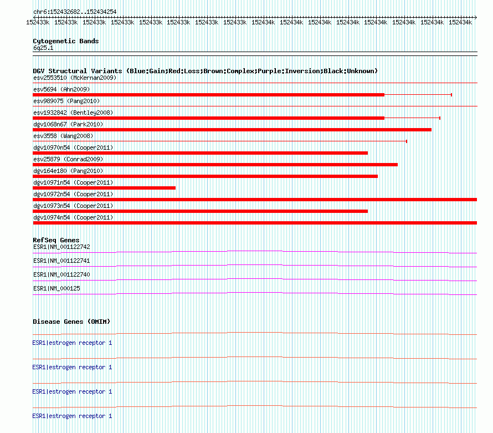This screenshot has width=493, height=433.
Task: Click the esv2553510 (McKernan2009) variant label
Action: point(75,78)
